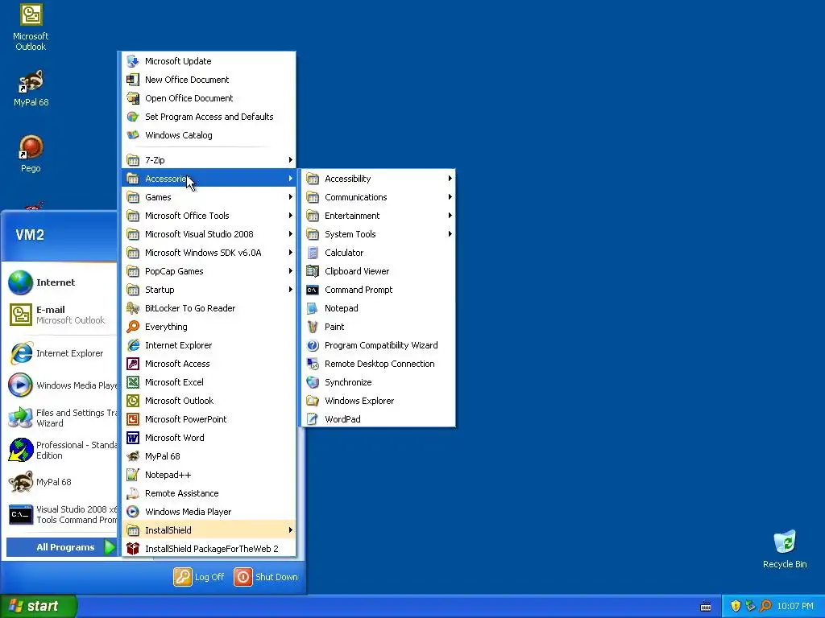Open Windows Media Player in All Programs list
825x618 pixels.
point(209,512)
